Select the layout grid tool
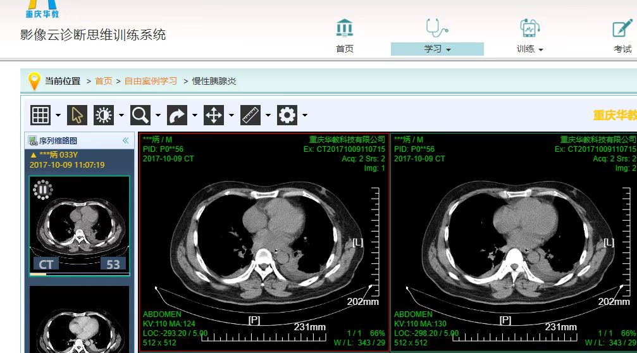 click(40, 115)
